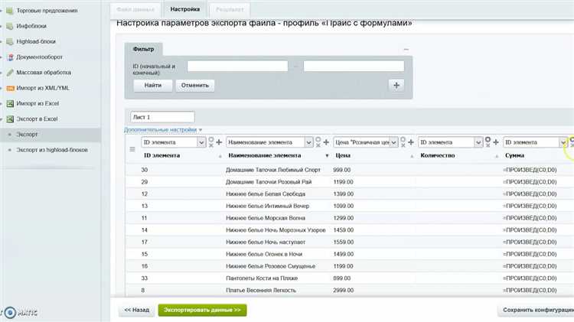
Task: Click the hamburger menu icon left of column headers
Action: (132, 149)
